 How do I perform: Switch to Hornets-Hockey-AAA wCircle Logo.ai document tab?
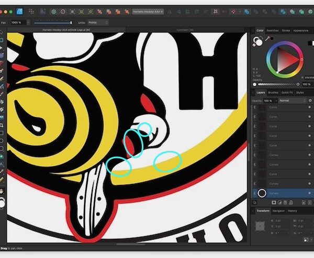pos(66,30)
